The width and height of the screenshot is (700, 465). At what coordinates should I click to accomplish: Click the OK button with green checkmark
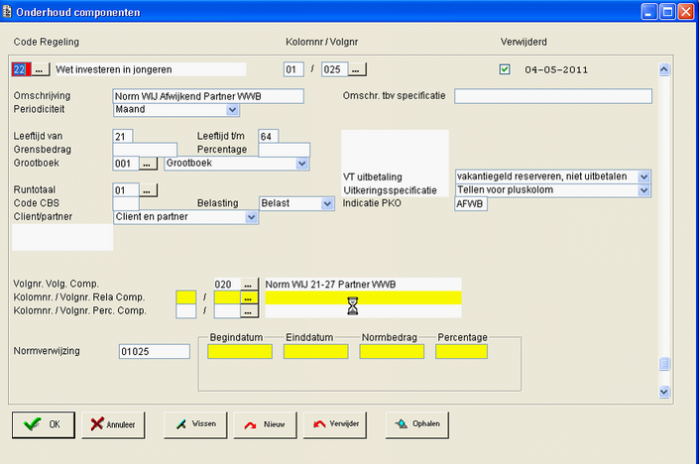point(44,424)
